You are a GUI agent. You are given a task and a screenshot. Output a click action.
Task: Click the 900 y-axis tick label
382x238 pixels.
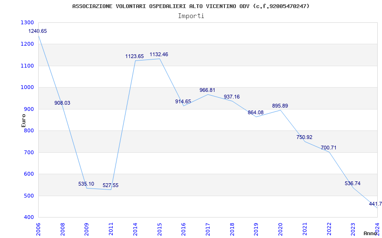point(29,109)
